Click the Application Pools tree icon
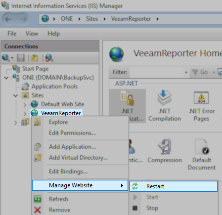Image resolution: width=222 pixels, height=215 pixels. pos(25,86)
